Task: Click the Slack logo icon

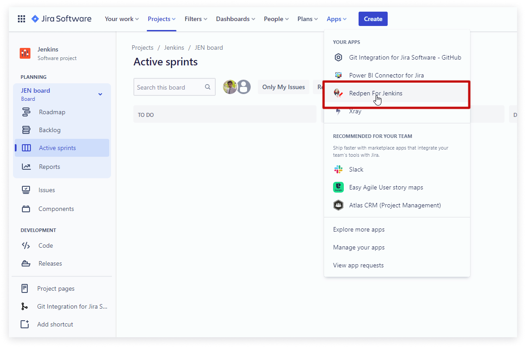Action: point(338,169)
